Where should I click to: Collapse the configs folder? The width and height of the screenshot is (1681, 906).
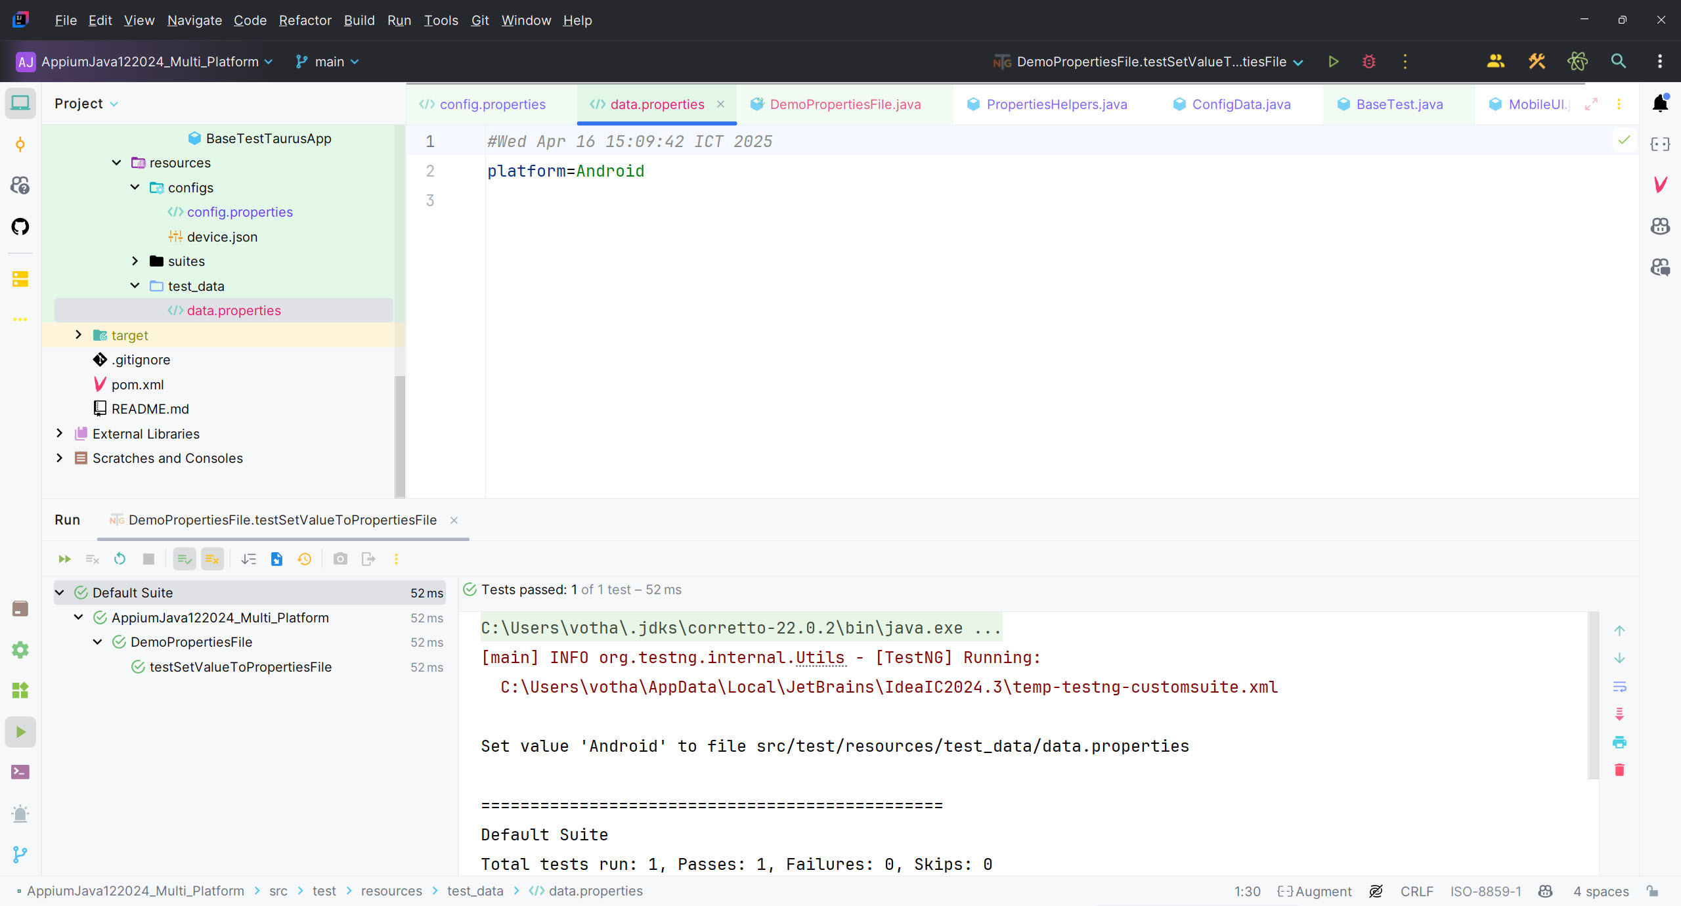(135, 187)
